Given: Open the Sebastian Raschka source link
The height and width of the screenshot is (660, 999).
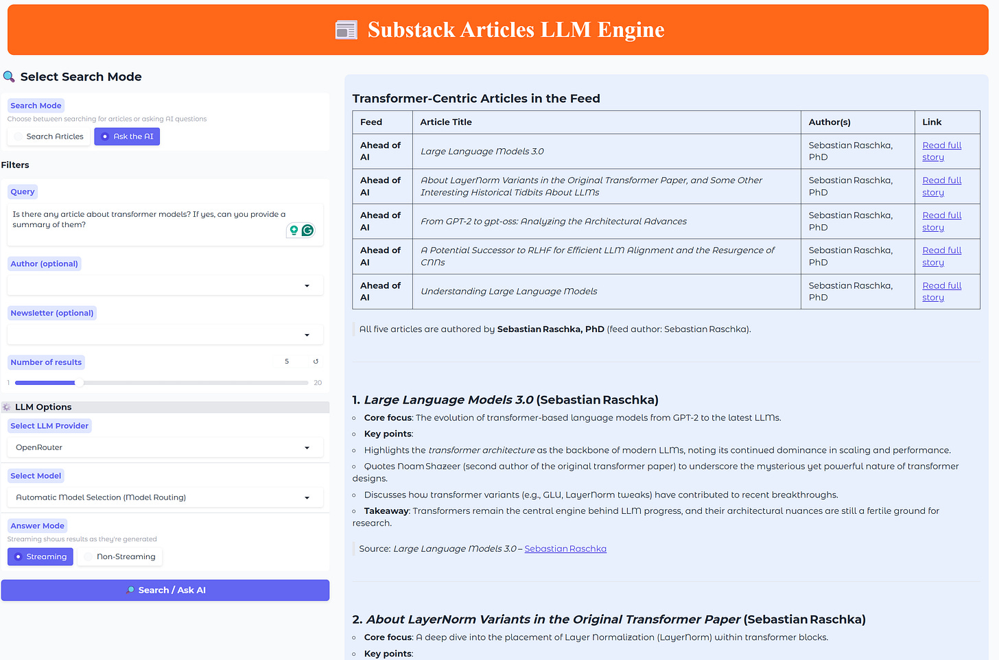Looking at the screenshot, I should [x=565, y=549].
